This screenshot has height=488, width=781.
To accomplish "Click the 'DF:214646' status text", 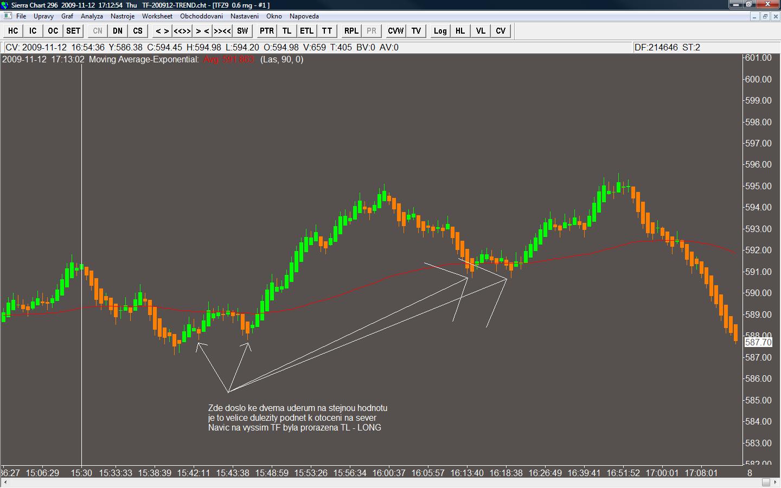I will [x=656, y=48].
